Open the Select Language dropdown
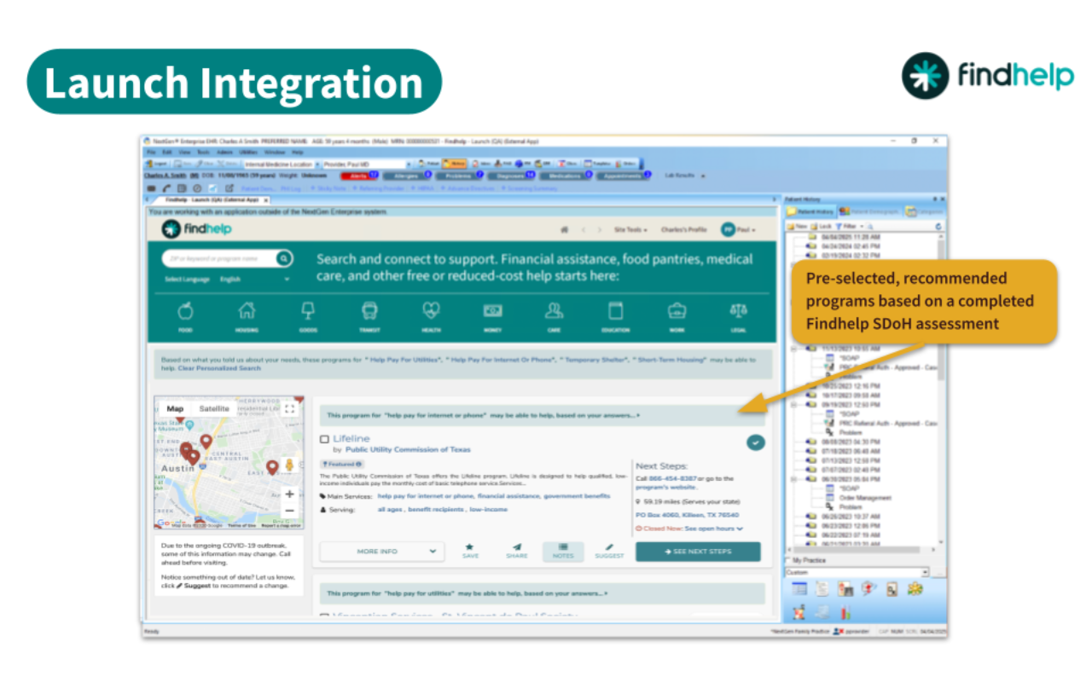 pos(253,280)
